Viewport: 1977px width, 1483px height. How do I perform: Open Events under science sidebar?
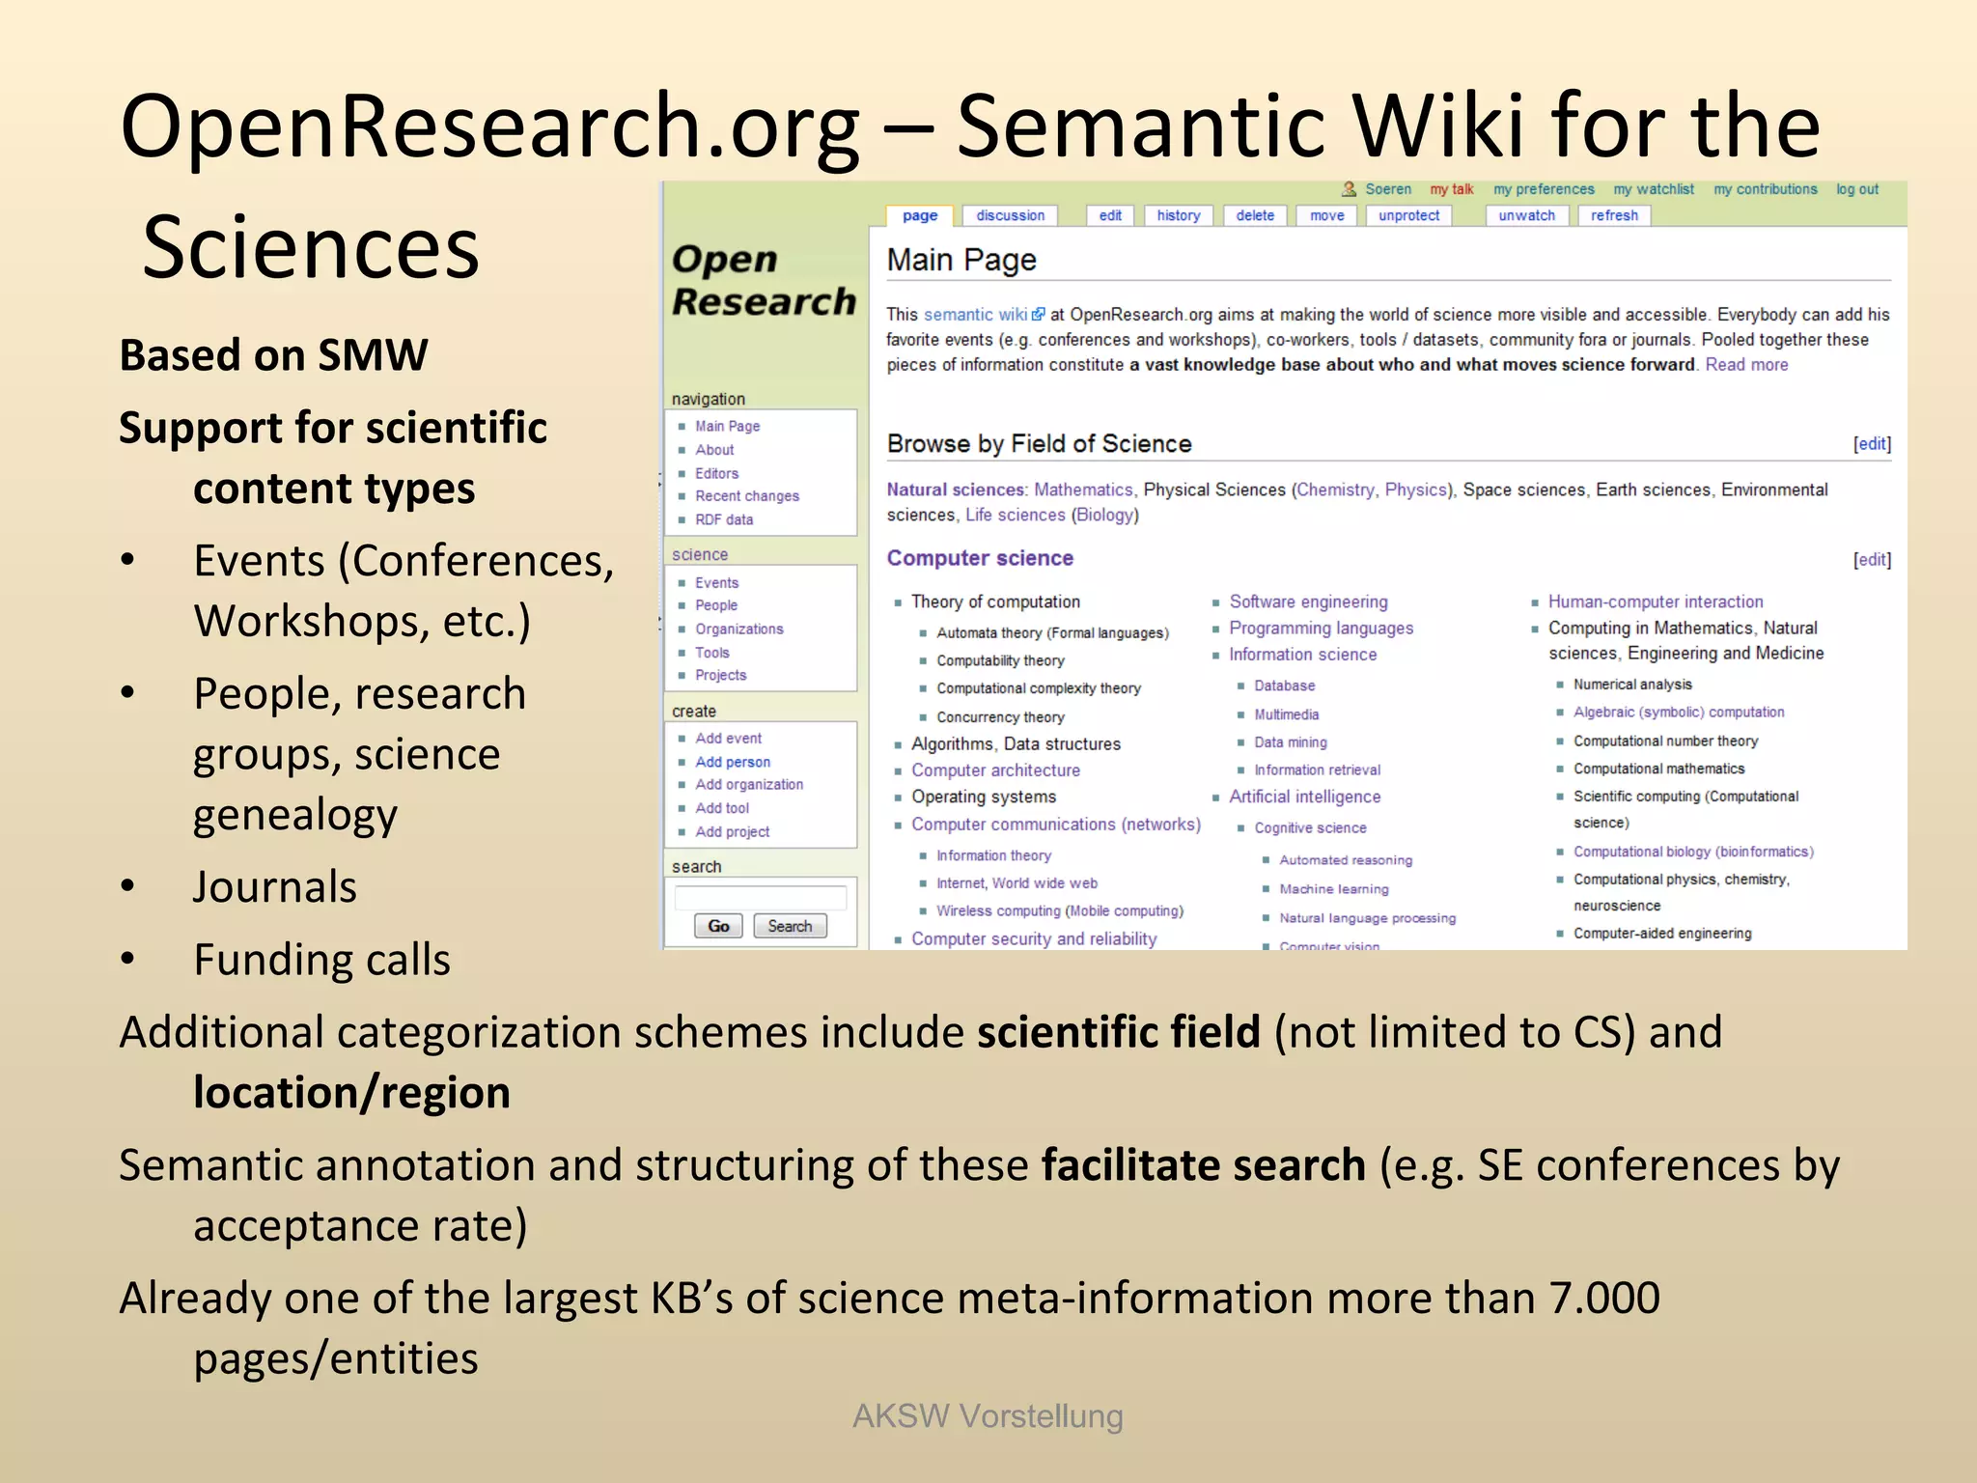tap(716, 583)
